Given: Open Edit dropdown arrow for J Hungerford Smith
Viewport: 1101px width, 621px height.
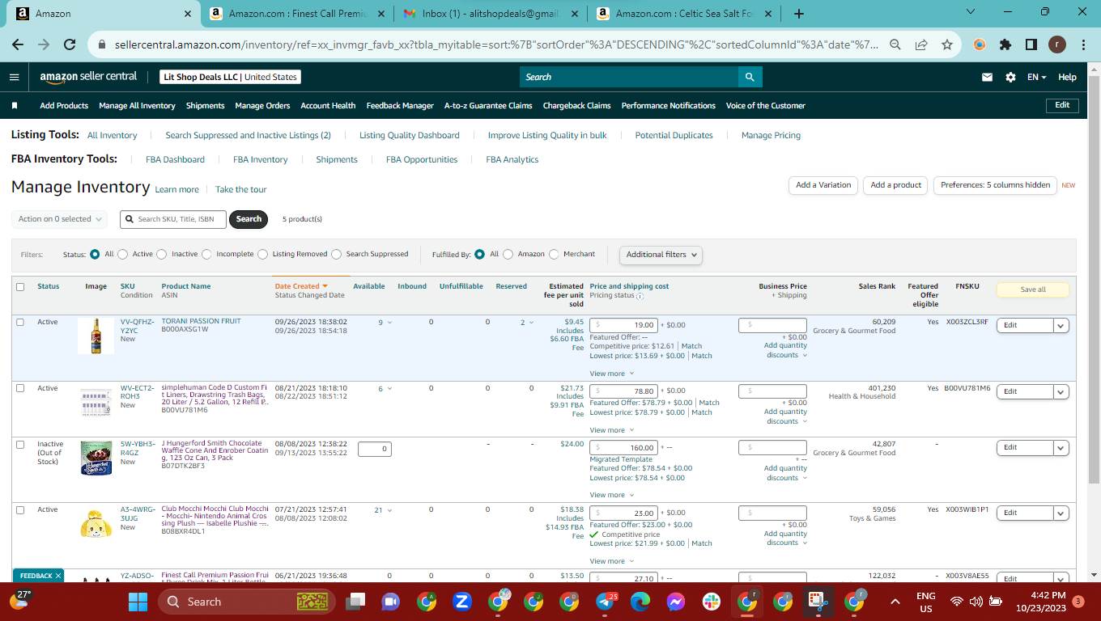Looking at the screenshot, I should pos(1061,447).
